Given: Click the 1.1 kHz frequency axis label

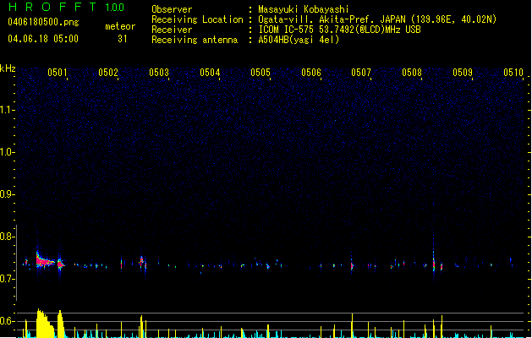Looking at the screenshot, I should [x=7, y=110].
